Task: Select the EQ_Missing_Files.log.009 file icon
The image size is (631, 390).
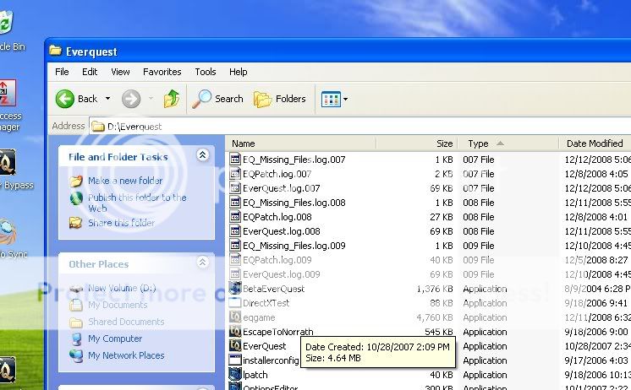Action: pyautogui.click(x=235, y=246)
